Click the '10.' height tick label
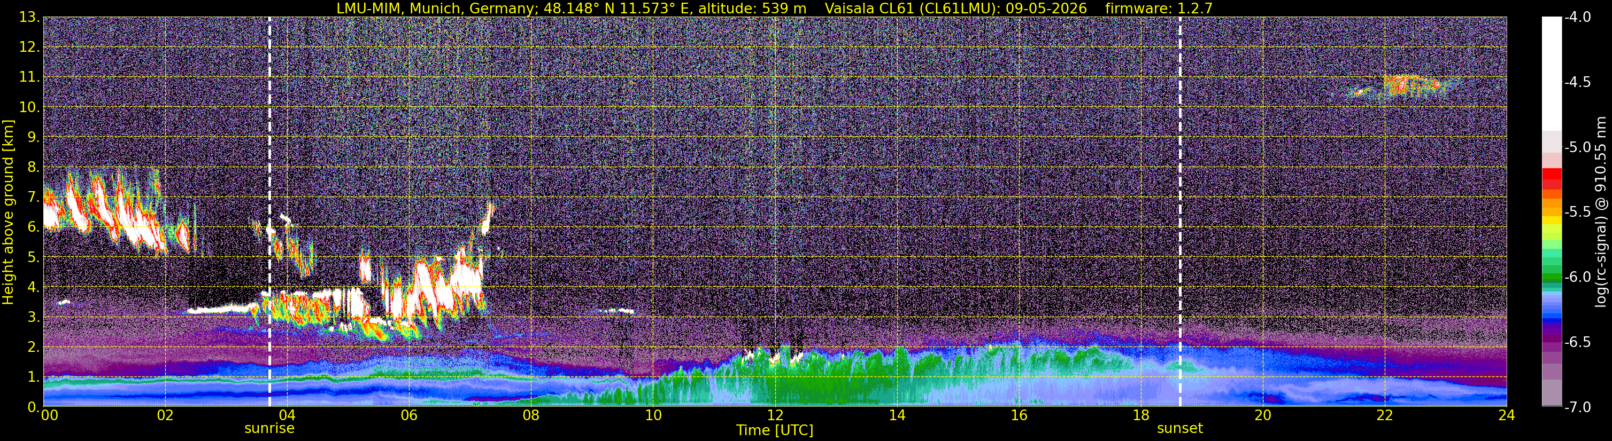 (29, 107)
